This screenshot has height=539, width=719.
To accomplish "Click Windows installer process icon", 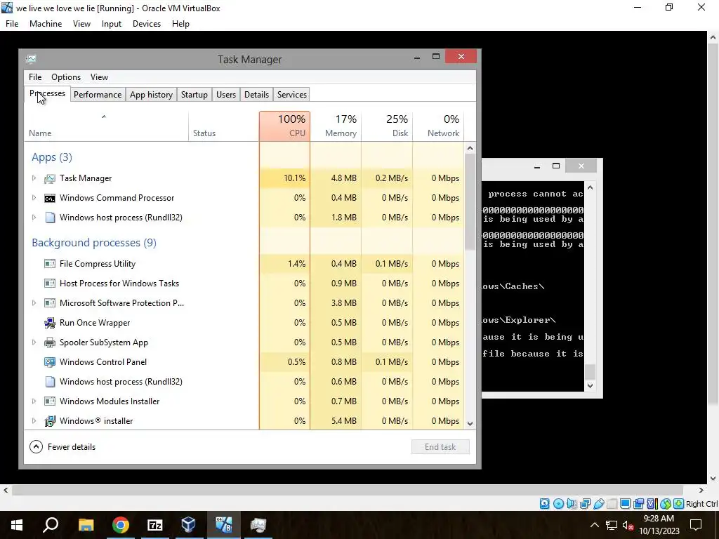I will (50, 421).
